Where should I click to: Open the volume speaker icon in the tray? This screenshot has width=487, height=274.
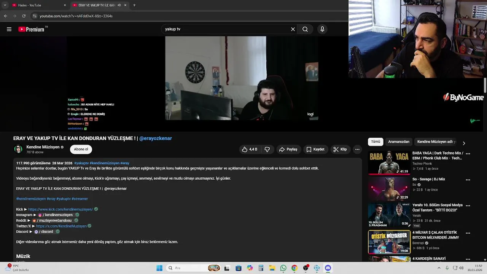click(462, 268)
